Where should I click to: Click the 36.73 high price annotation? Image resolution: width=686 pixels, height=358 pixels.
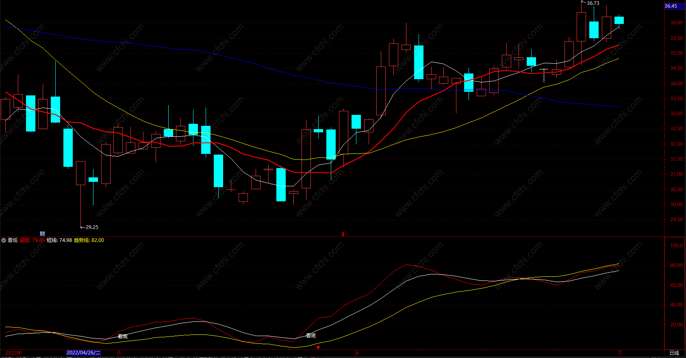pos(593,3)
